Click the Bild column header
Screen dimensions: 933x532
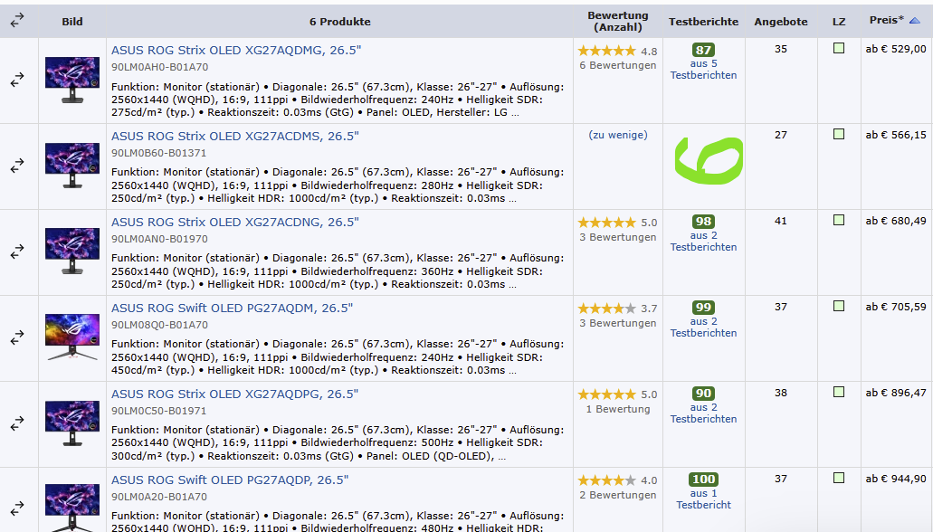coord(72,22)
